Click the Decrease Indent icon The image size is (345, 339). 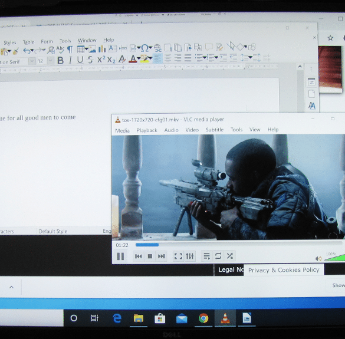point(233,58)
